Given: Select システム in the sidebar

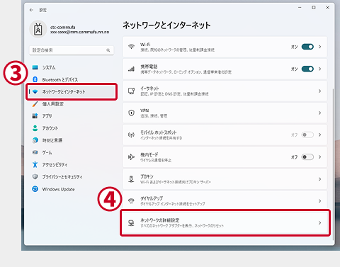Looking at the screenshot, I should (x=72, y=67).
